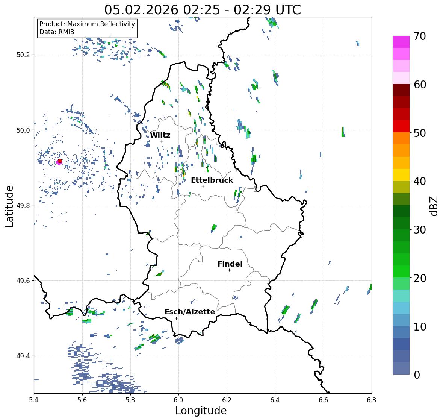Click the Ettelbruck cross marker
The image size is (443, 420).
pyautogui.click(x=203, y=186)
